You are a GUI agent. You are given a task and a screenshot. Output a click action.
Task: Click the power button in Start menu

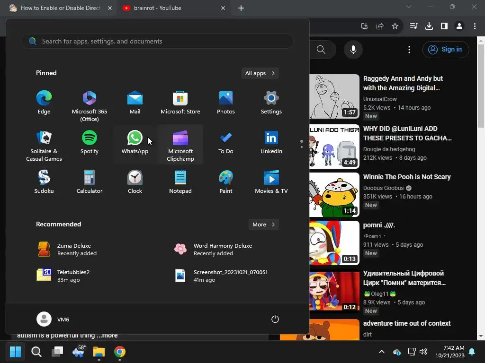(275, 319)
